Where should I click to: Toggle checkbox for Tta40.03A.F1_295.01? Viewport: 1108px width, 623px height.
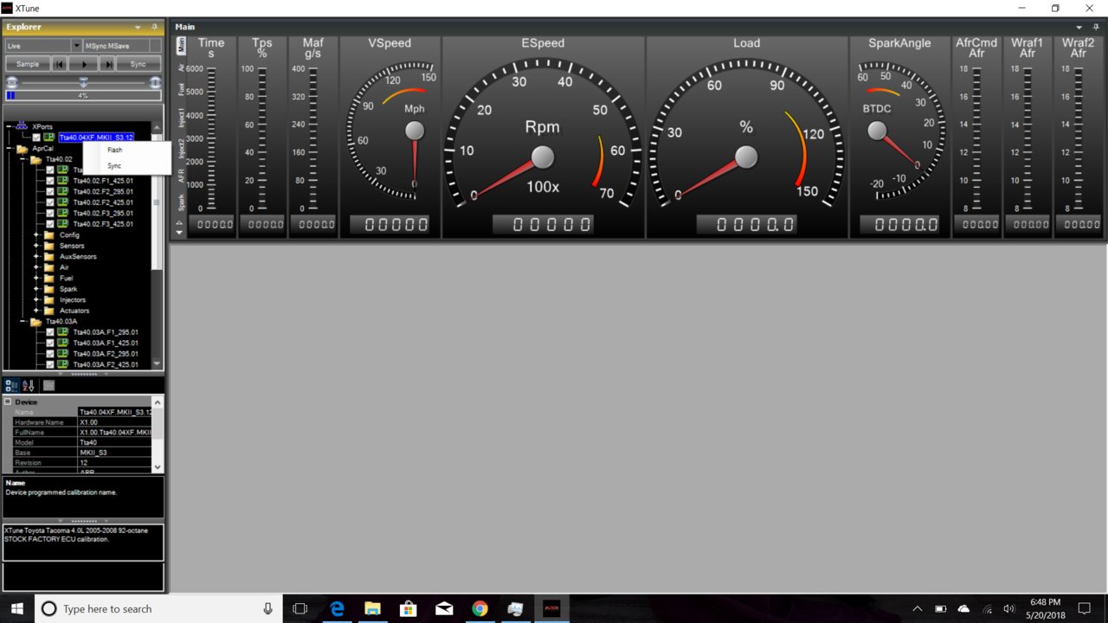(x=50, y=332)
